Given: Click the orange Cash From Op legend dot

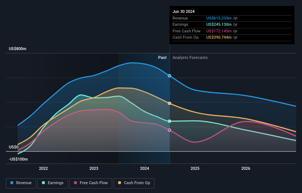Looking at the screenshot, I should 120,183.
